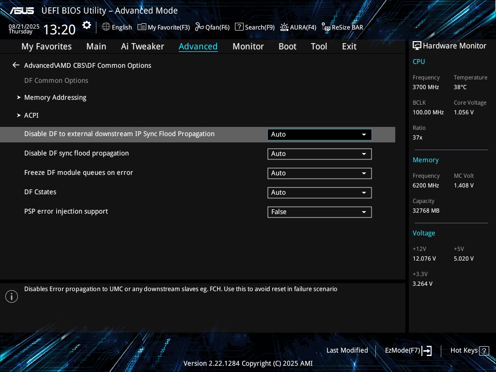Open Disable DF sync flood propagation dropdown
Screen dimensions: 496x372
(320, 154)
